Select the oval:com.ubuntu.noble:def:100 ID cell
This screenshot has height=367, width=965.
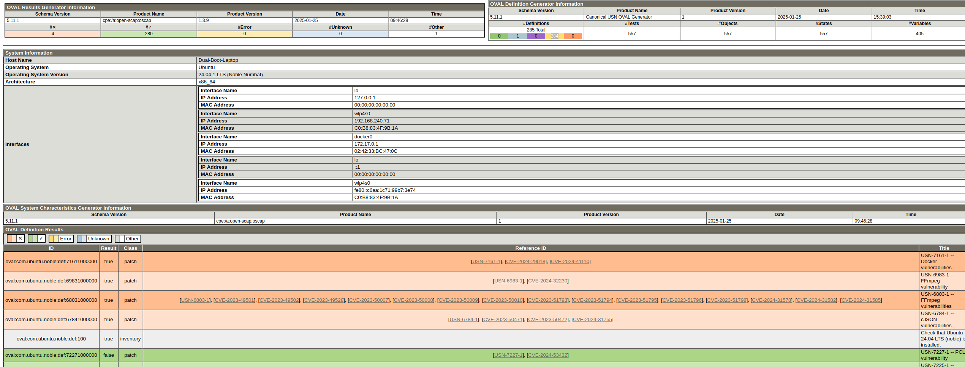(x=51, y=339)
